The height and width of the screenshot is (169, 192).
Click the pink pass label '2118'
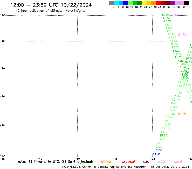[x=182, y=34]
